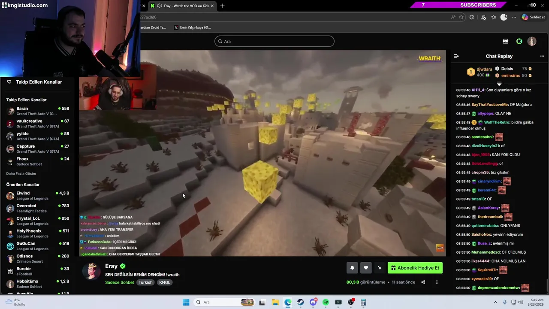The width and height of the screenshot is (549, 309).
Task: Switch to the 'Eray - Watch the VOD on Kick' tab
Action: (x=182, y=6)
